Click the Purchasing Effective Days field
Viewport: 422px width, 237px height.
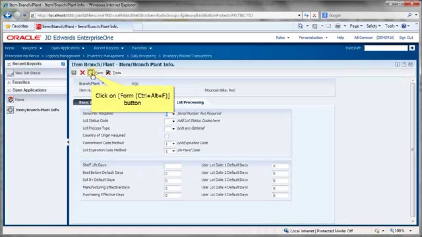173,195
